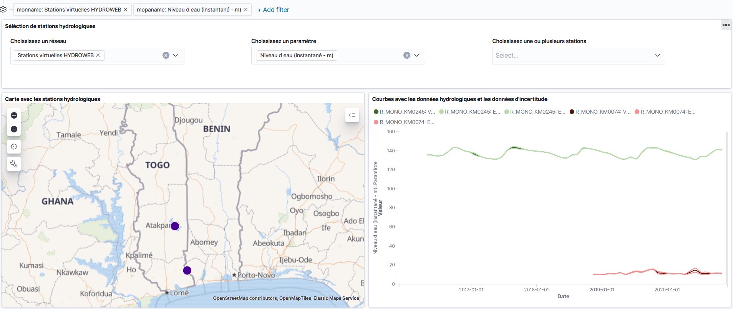Click the Tamale city label

tap(69, 135)
